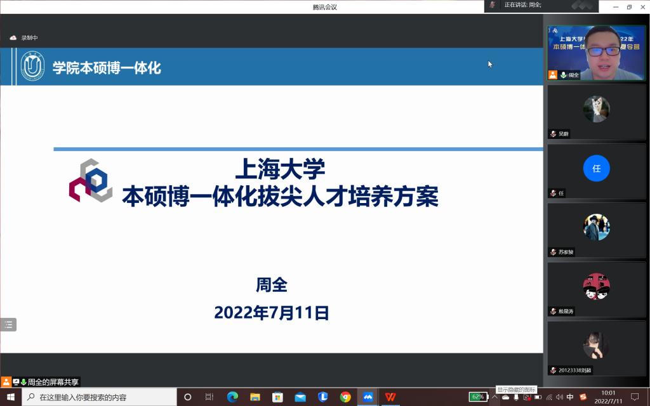The image size is (650, 406).
Task: Click 殷昱涛's participant avatar
Action: 596,287
